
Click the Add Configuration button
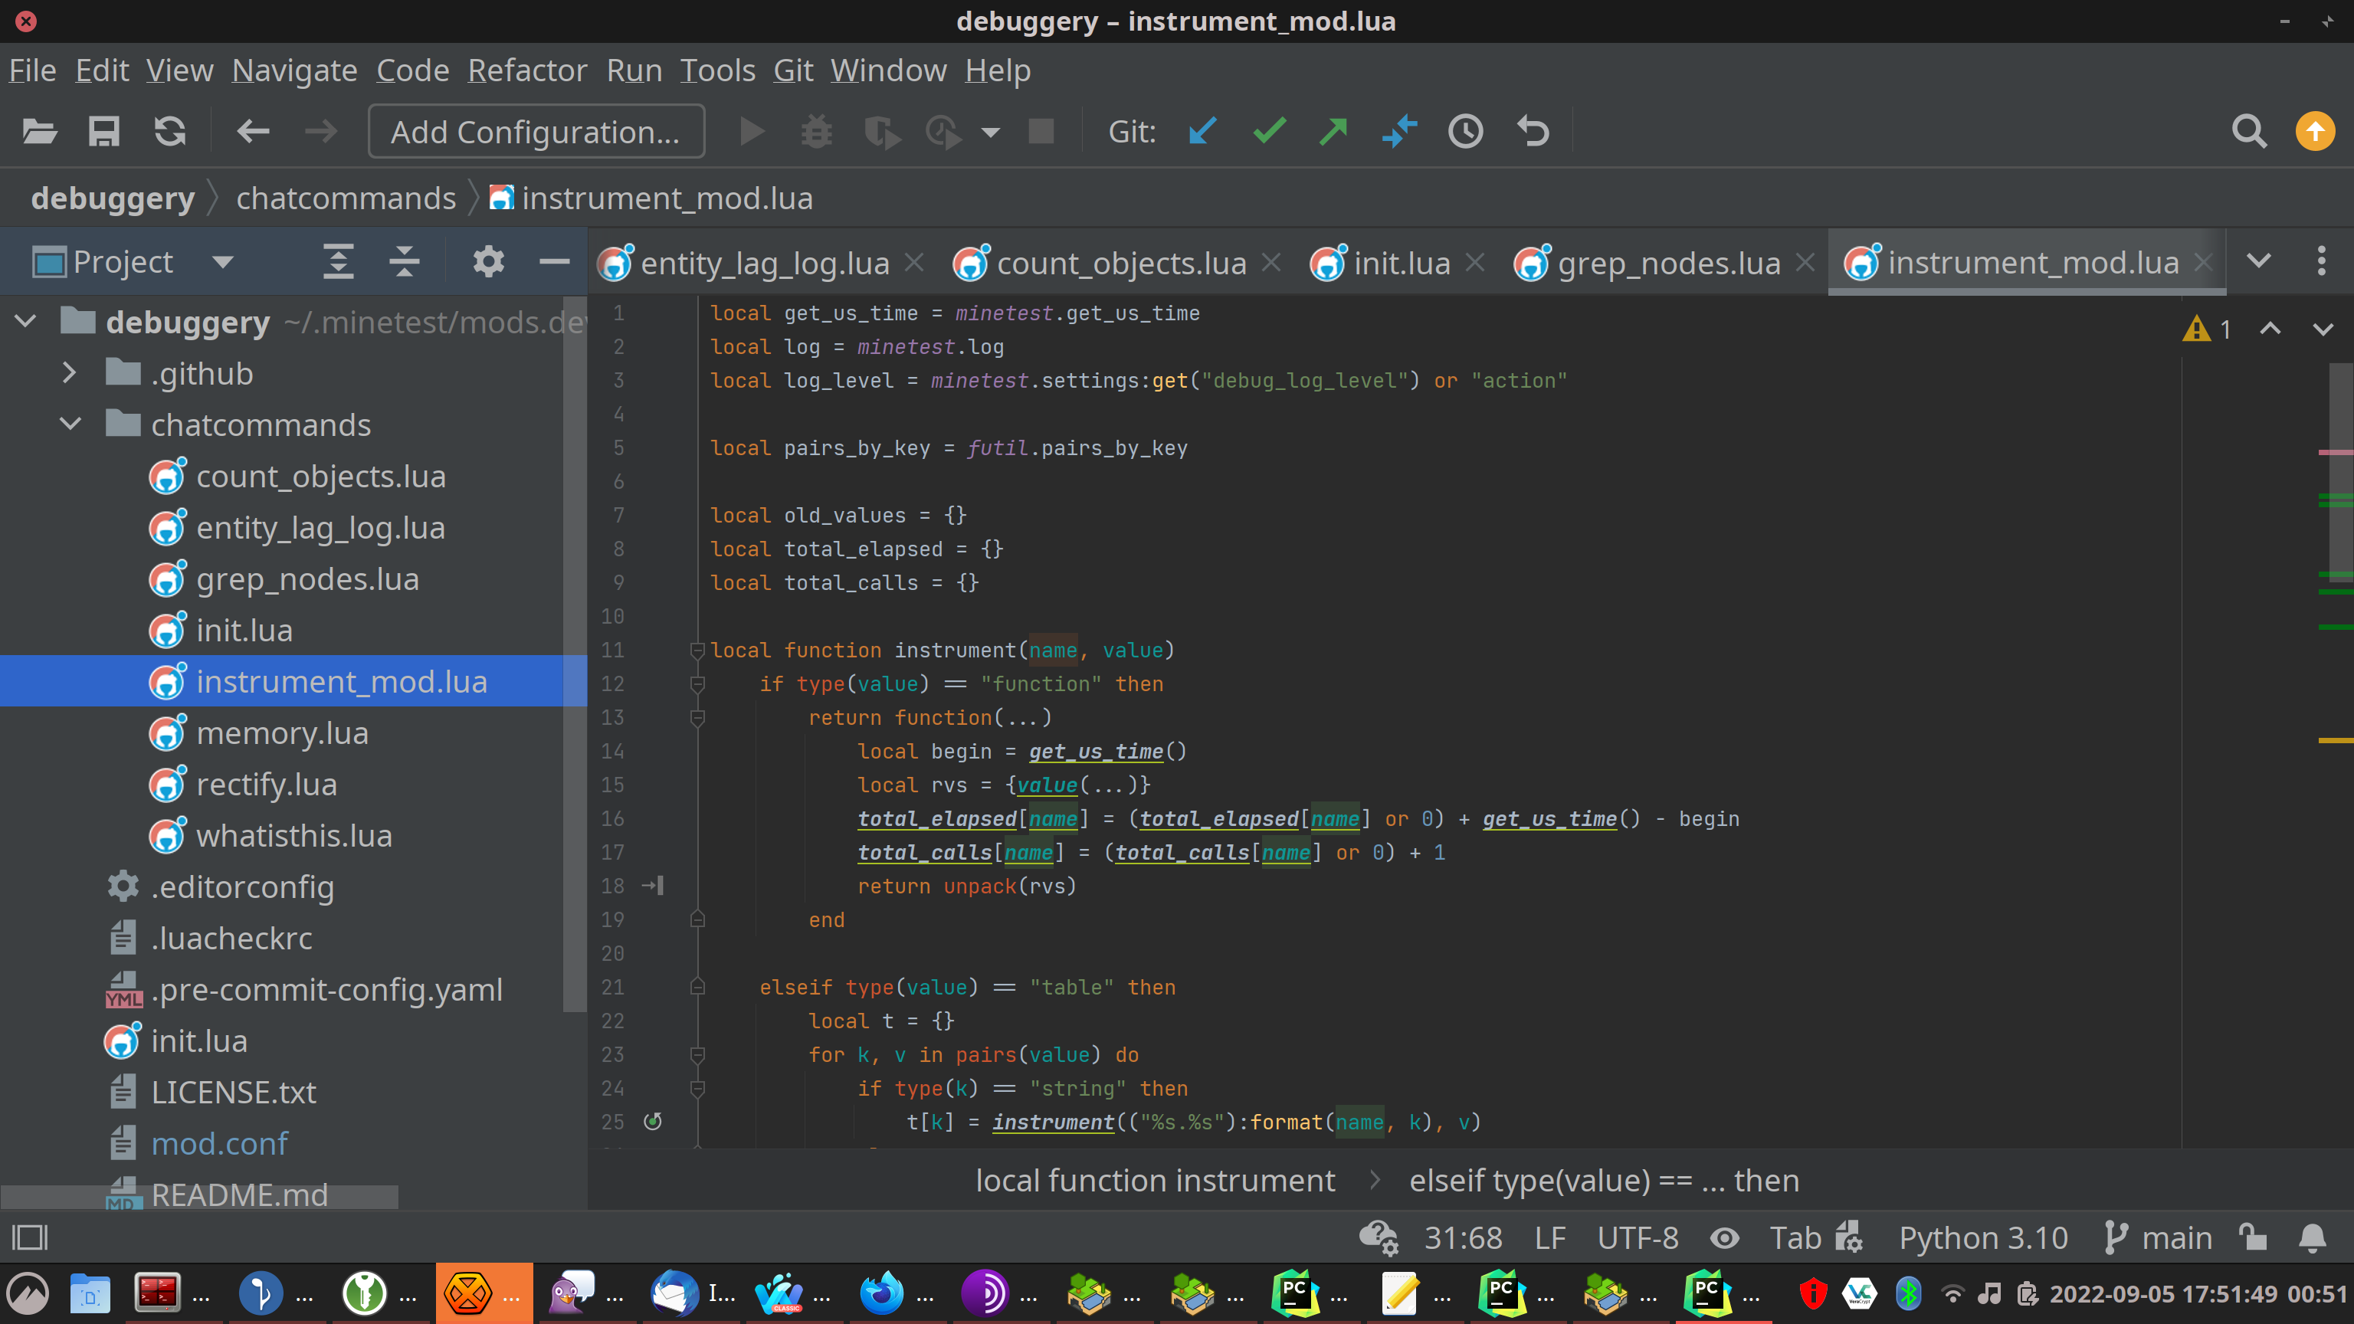[536, 132]
